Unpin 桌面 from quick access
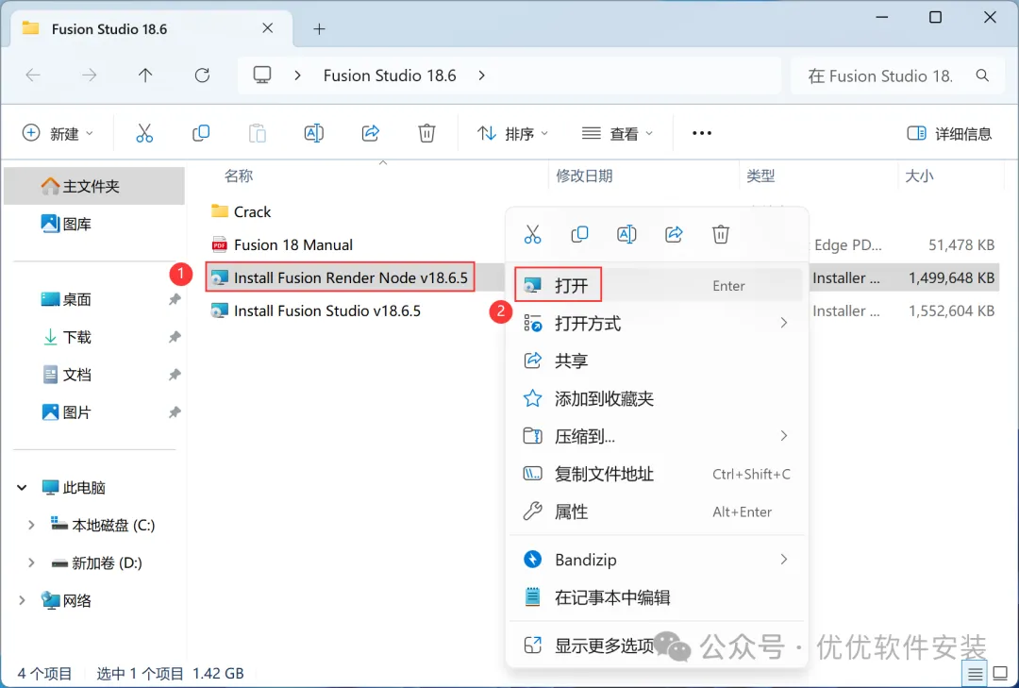Image resolution: width=1019 pixels, height=688 pixels. (175, 299)
